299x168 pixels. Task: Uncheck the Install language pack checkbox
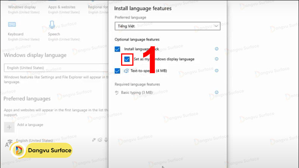pyautogui.click(x=118, y=49)
